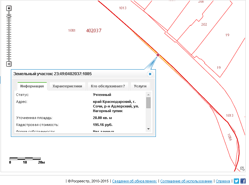
Task: Click the zoom slider handle
Action: (x=9, y=16)
